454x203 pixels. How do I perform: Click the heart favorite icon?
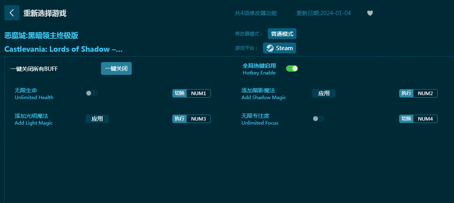point(370,13)
